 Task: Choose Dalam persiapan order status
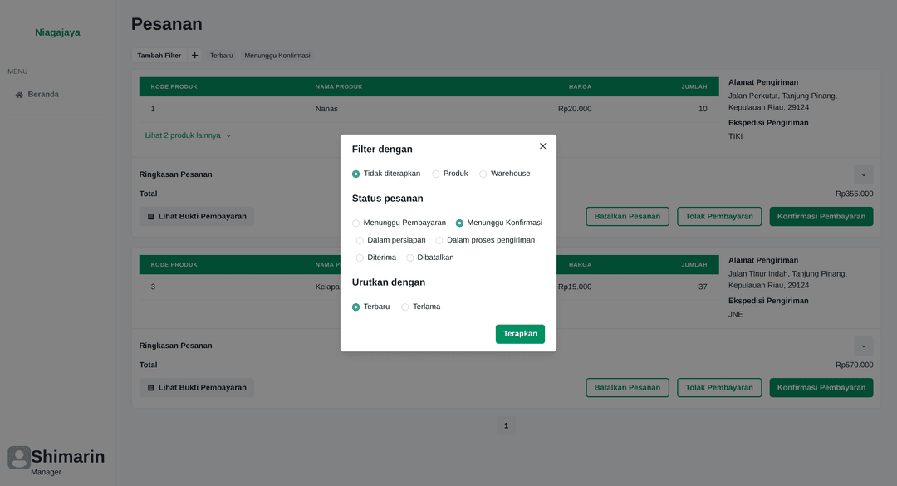point(360,241)
